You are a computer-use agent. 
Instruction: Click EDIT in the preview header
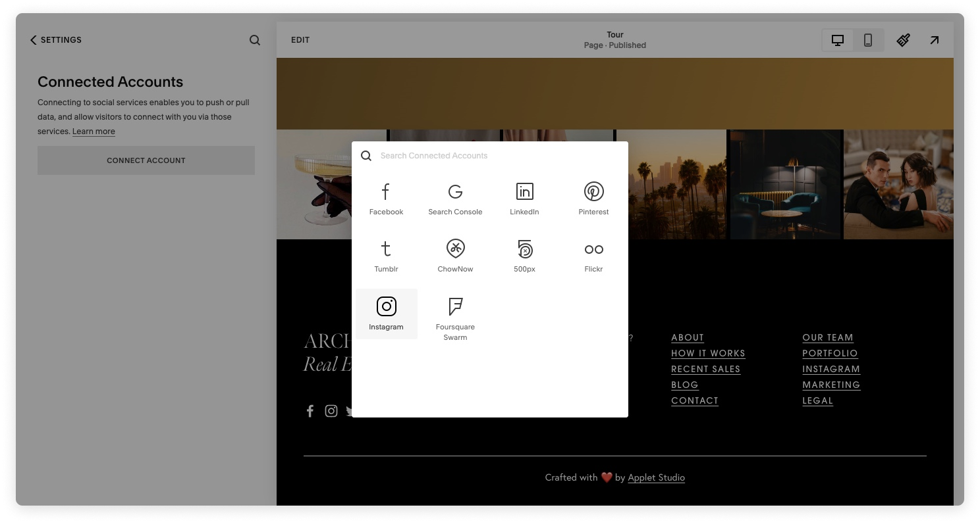tap(300, 40)
